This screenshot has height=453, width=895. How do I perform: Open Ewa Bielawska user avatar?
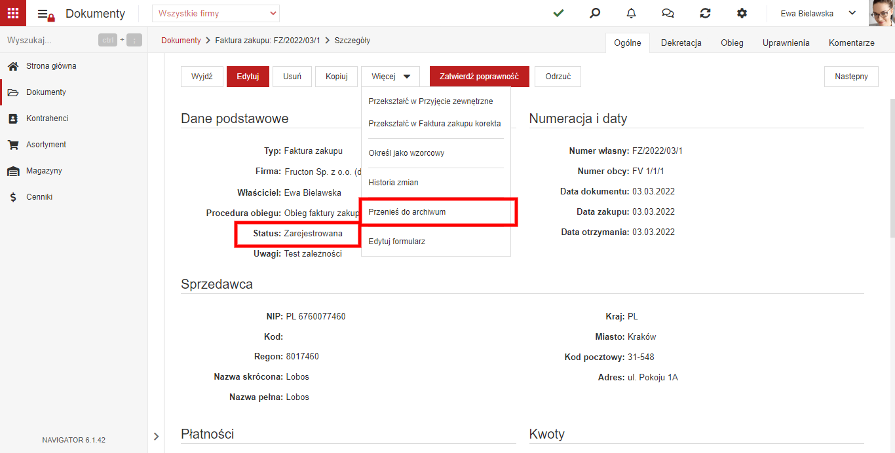click(x=882, y=13)
